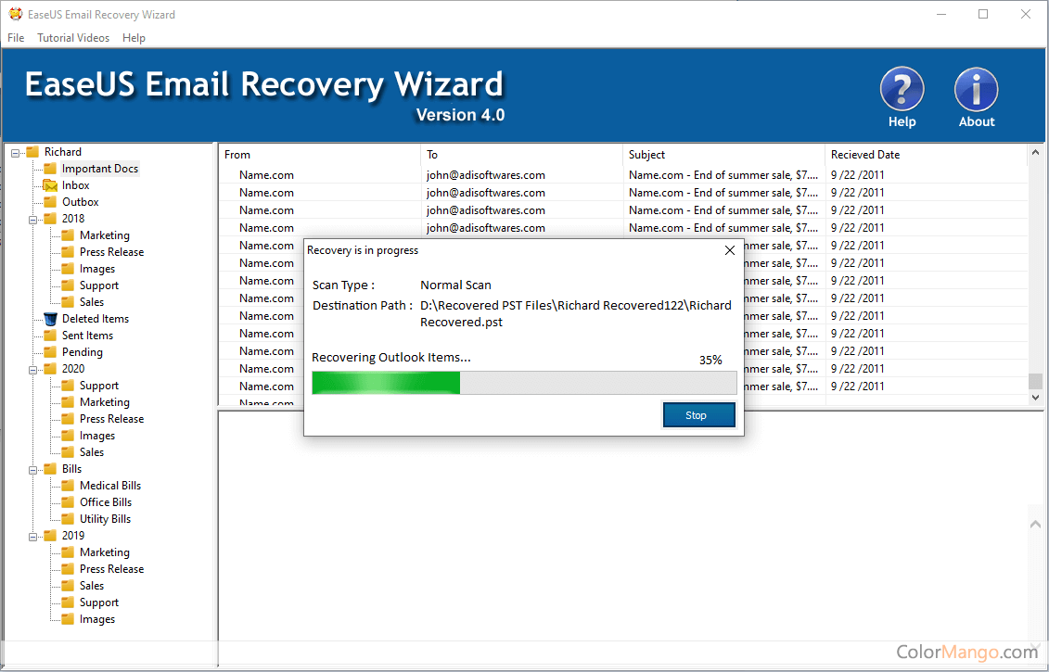Image resolution: width=1049 pixels, height=672 pixels.
Task: Select the Outbox folder icon
Action: 50,202
